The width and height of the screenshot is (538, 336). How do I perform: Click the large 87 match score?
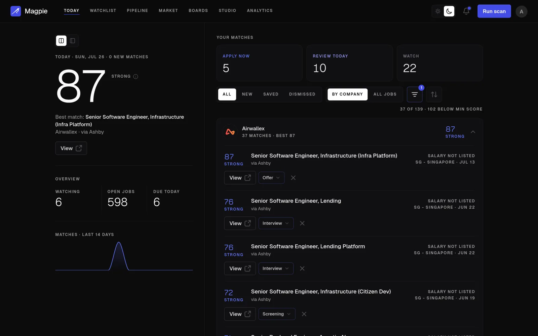click(x=81, y=86)
